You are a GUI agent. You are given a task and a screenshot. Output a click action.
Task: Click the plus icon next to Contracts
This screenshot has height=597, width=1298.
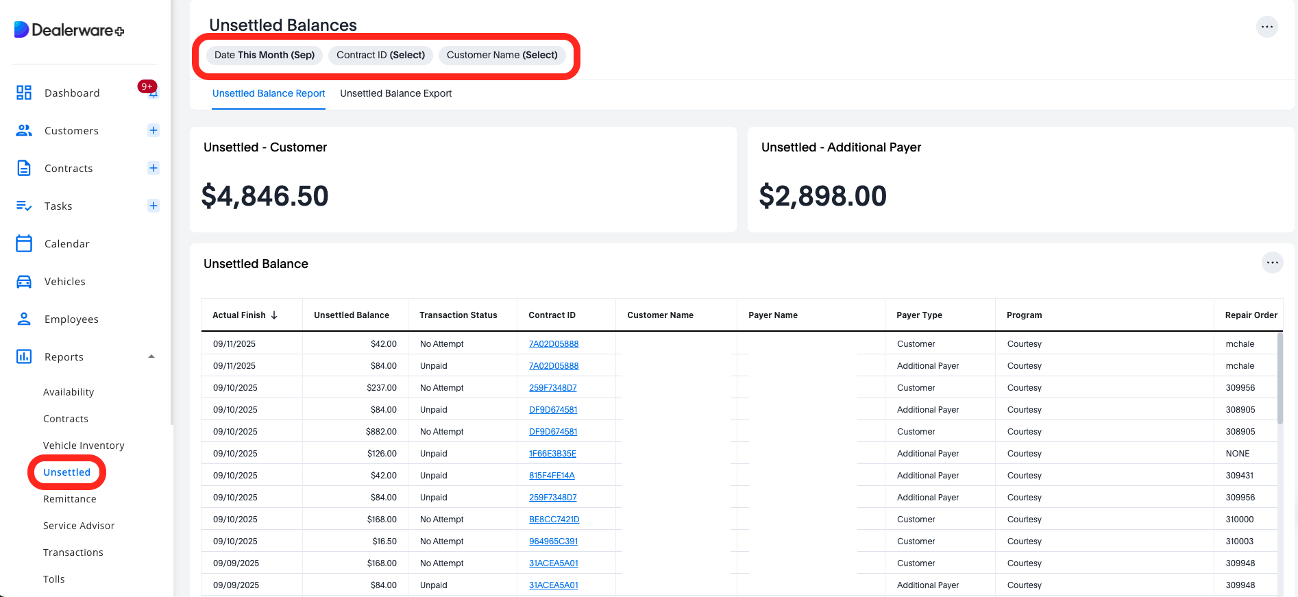(154, 168)
